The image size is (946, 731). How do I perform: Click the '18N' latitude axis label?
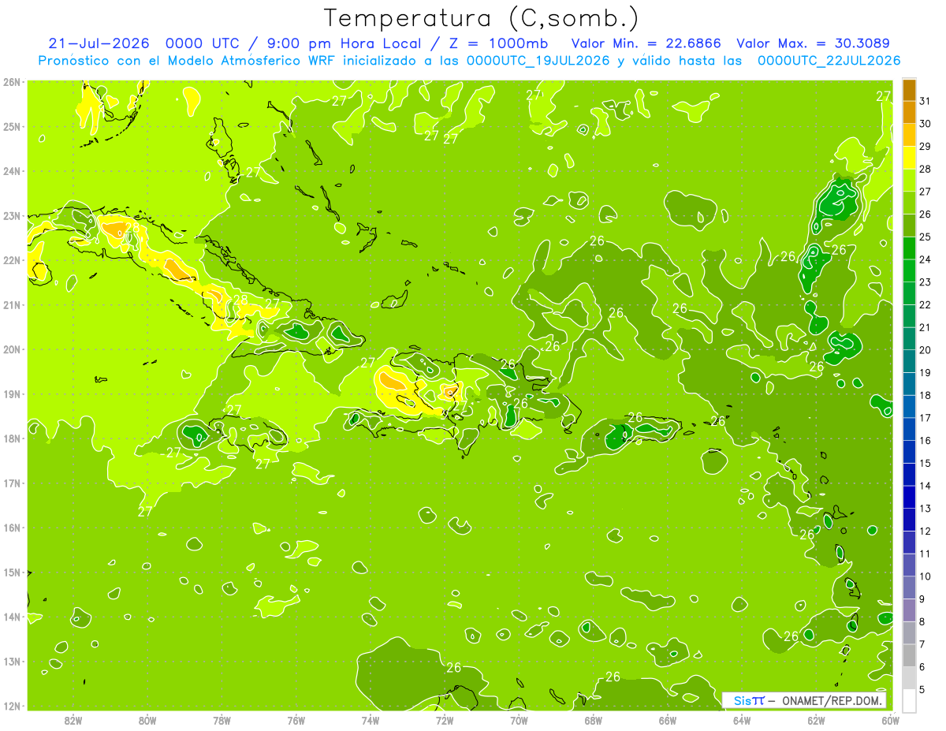click(x=12, y=438)
